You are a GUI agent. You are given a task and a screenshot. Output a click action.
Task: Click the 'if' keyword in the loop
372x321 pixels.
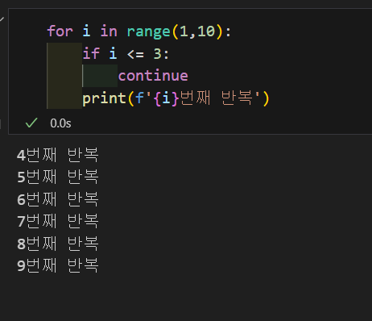click(x=91, y=53)
